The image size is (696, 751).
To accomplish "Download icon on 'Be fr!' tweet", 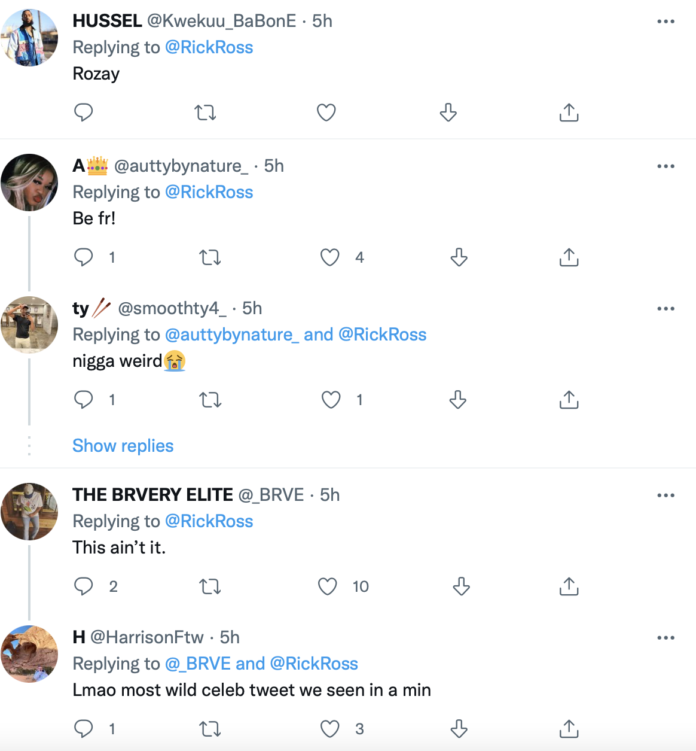I will pyautogui.click(x=459, y=257).
